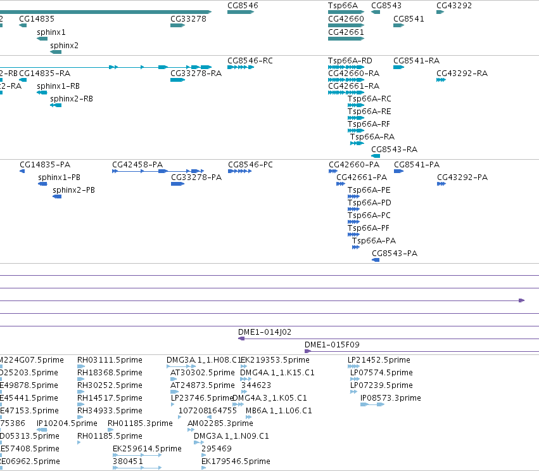Select the Tsp66A-PE protein label
Screen dimensions: 539x471
click(369, 190)
